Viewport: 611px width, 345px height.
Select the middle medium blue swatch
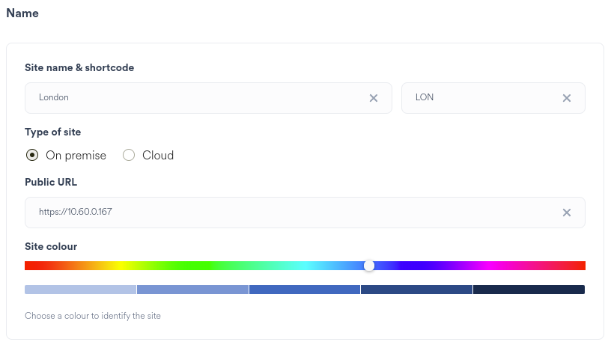[305, 290]
